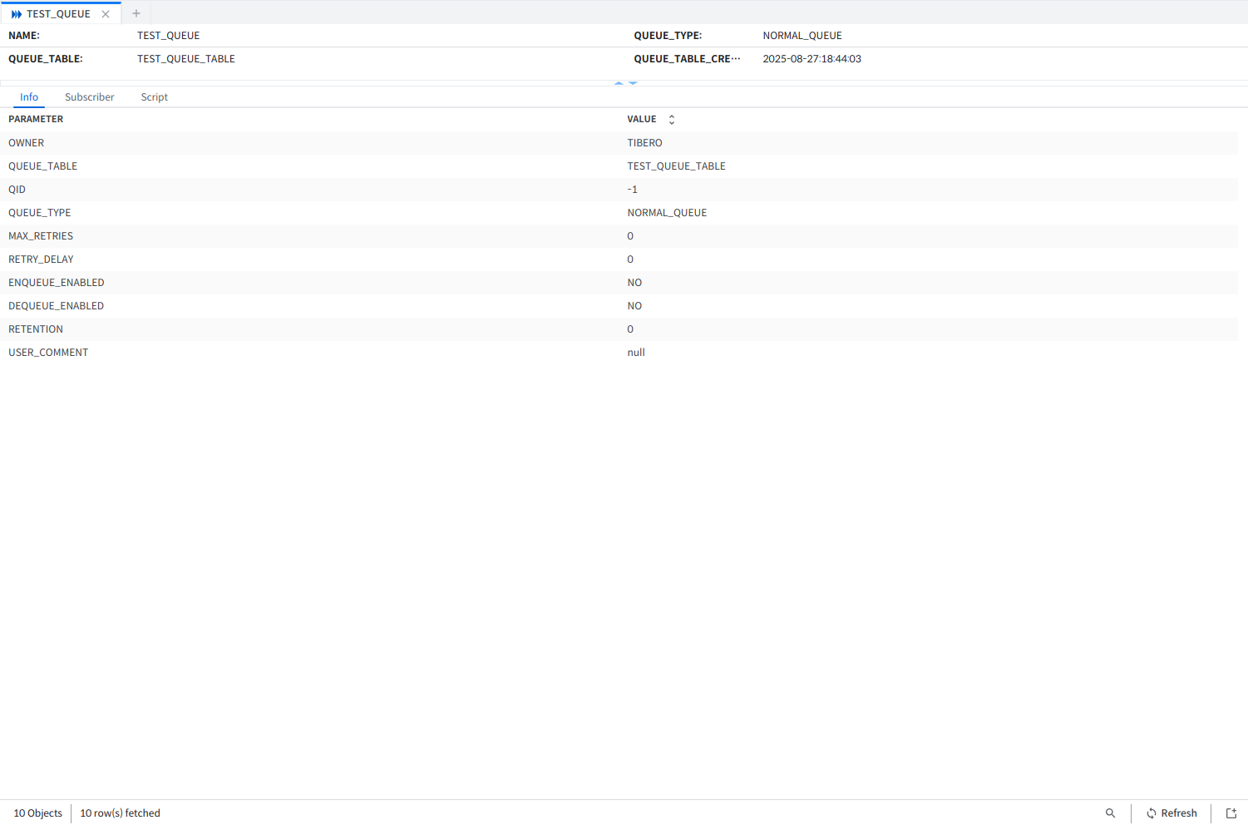Click the truncated QUEUE_TABLE_CRE… label
This screenshot has height=825, width=1248.
[x=686, y=59]
